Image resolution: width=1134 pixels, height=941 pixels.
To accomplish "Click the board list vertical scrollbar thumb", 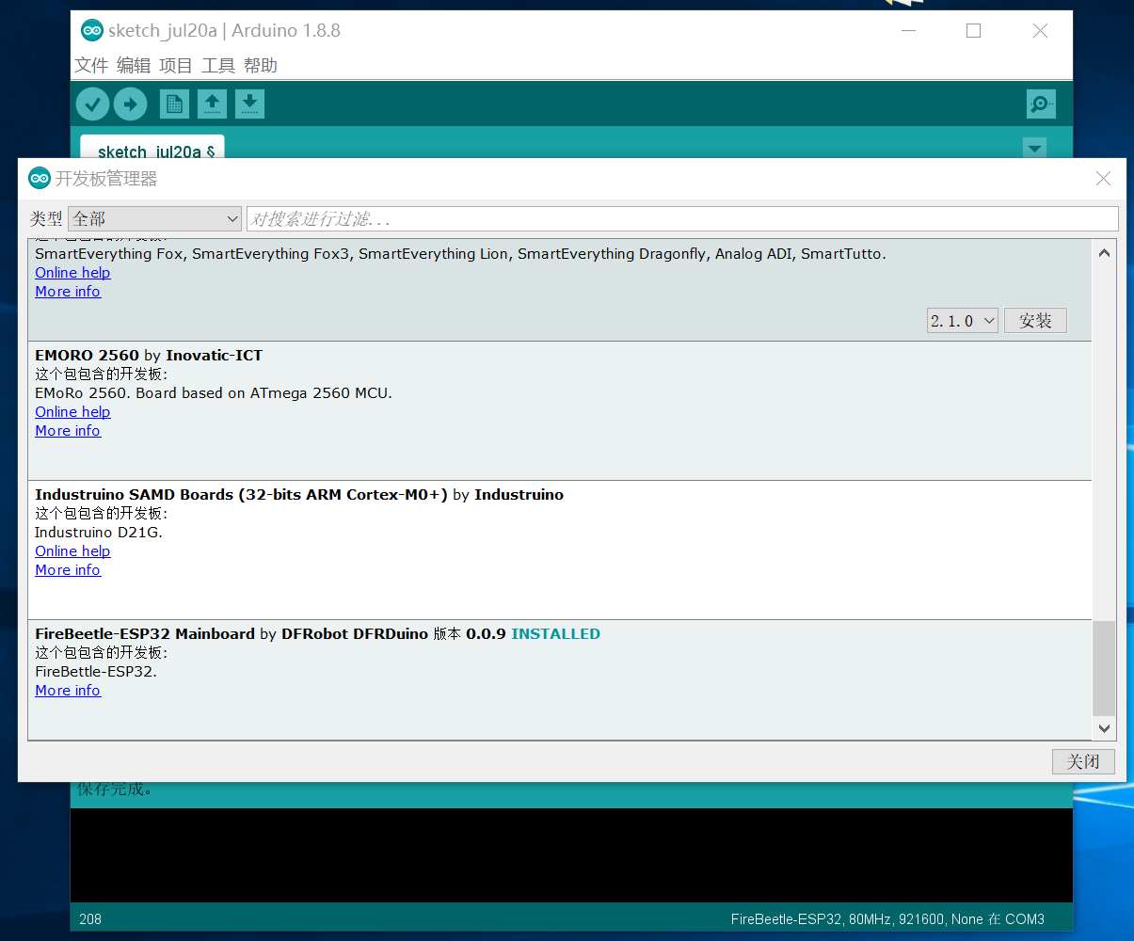I will (1104, 668).
